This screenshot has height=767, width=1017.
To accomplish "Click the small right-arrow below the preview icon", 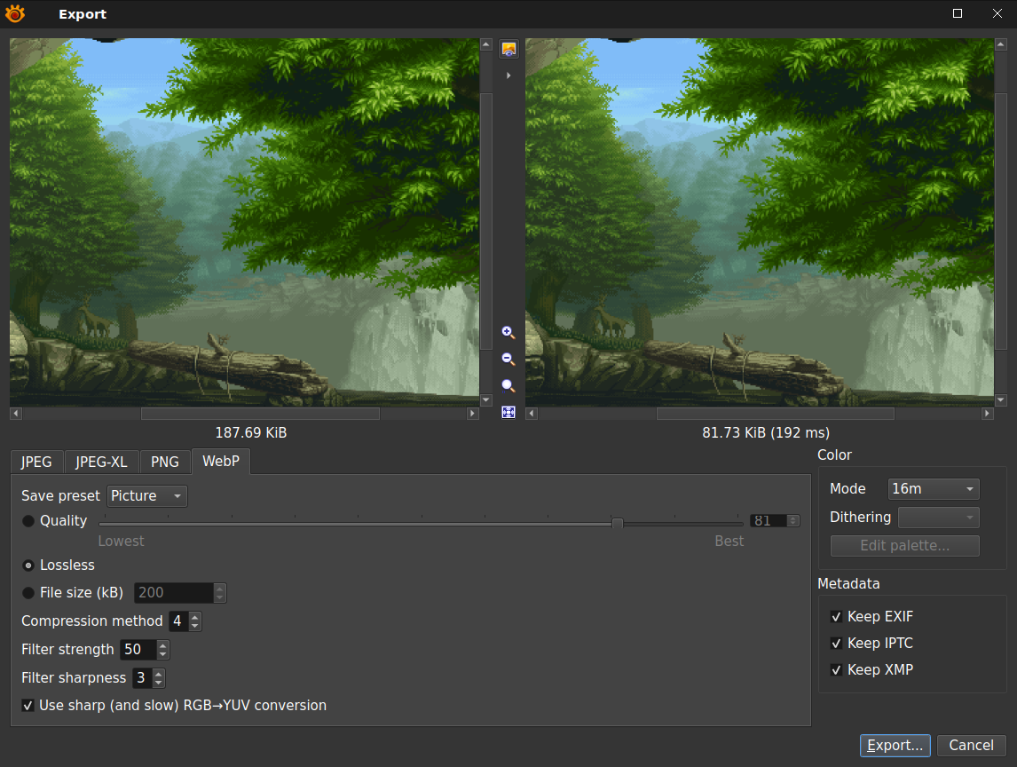I will coord(508,76).
